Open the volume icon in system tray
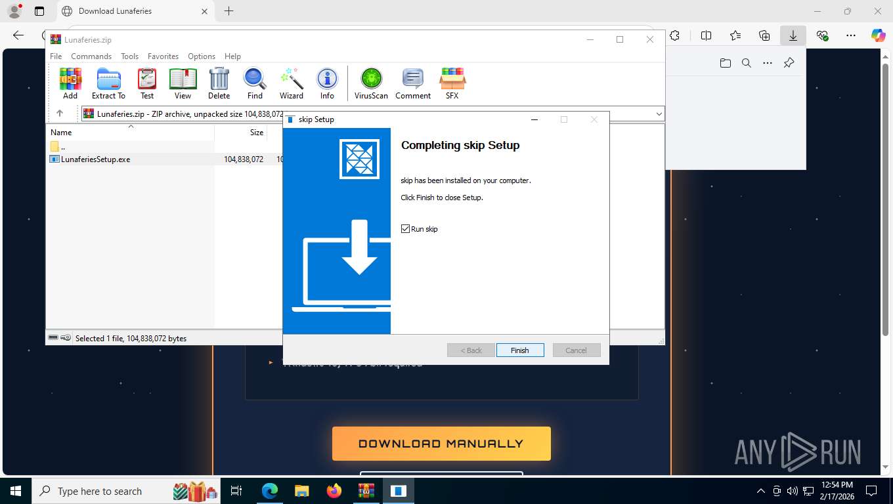 tap(792, 491)
